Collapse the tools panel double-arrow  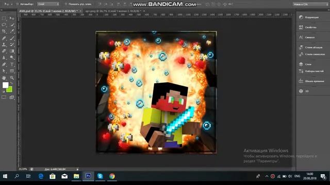click(x=2, y=10)
